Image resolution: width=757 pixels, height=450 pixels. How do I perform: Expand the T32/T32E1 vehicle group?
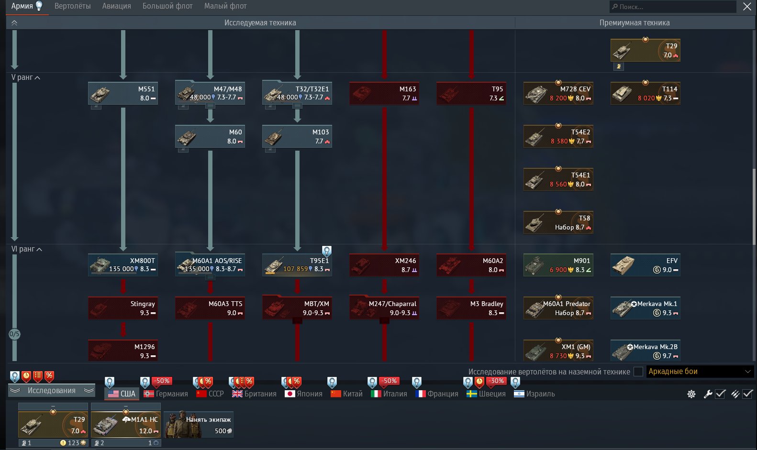[297, 106]
